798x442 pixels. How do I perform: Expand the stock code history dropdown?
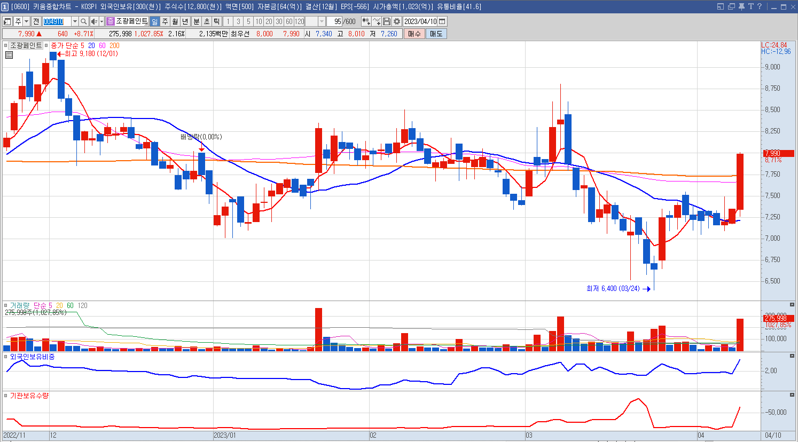[x=75, y=21]
